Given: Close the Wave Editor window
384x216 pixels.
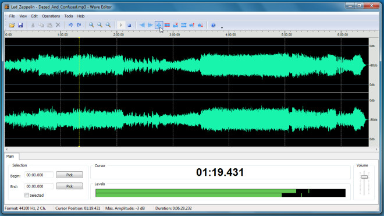Looking at the screenshot, I should 372,6.
